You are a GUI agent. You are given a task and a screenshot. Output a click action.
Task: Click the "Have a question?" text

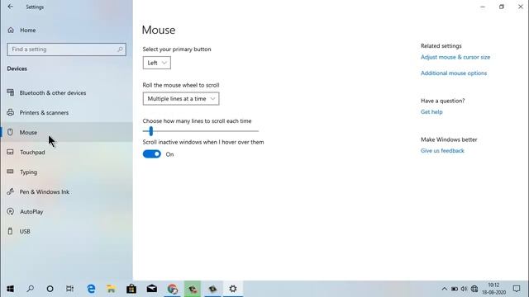coord(443,101)
